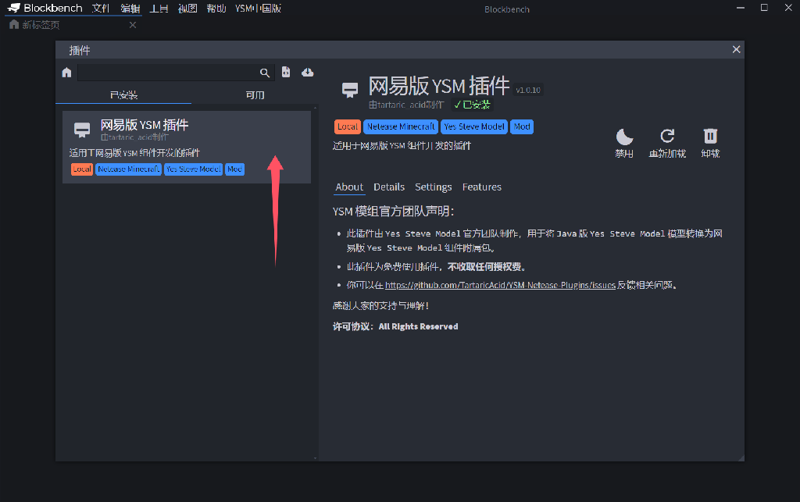Click the search magnifier icon
The image size is (800, 502).
265,73
